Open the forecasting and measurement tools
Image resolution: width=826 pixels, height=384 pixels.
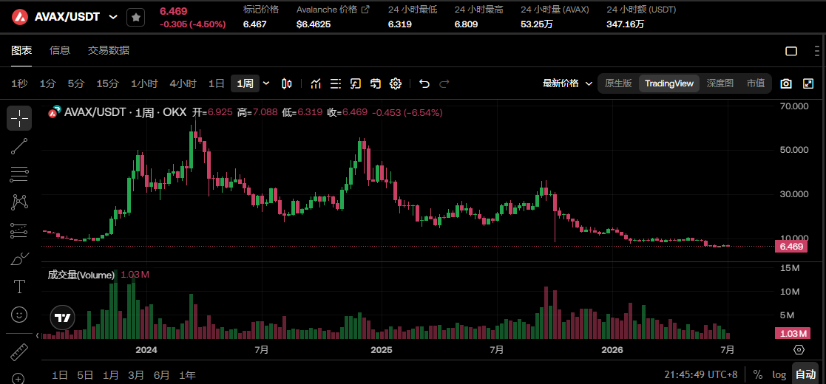coord(19,230)
